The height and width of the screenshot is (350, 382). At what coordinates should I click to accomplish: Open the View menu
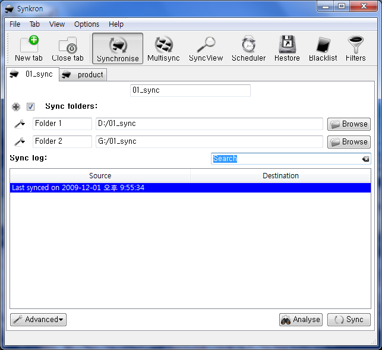(x=57, y=24)
